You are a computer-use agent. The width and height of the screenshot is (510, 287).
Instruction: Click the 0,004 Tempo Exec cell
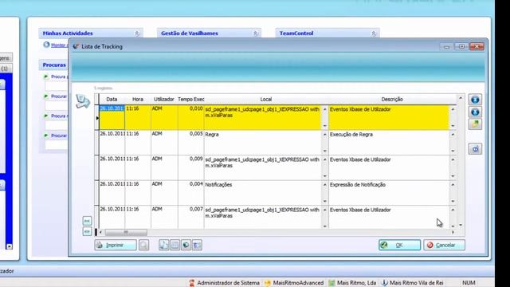coord(191,192)
